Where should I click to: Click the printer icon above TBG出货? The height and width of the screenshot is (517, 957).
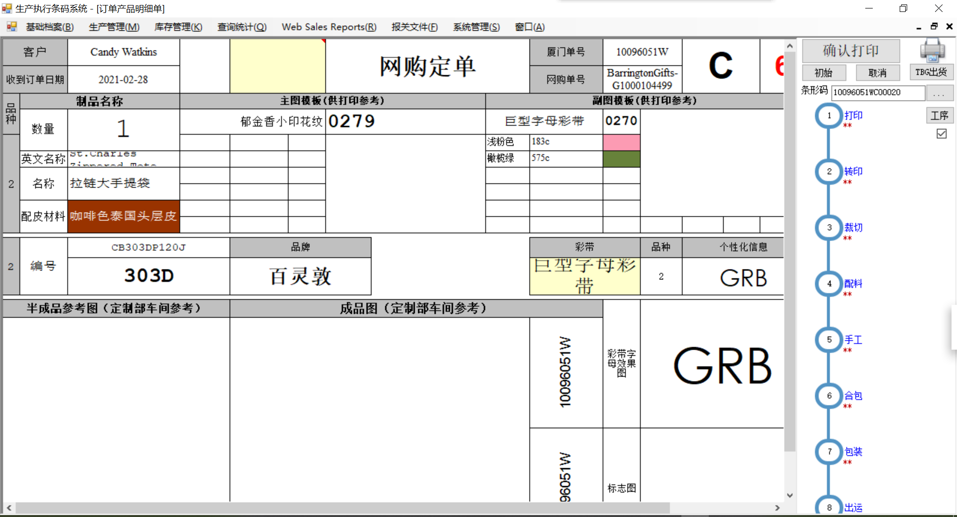931,51
